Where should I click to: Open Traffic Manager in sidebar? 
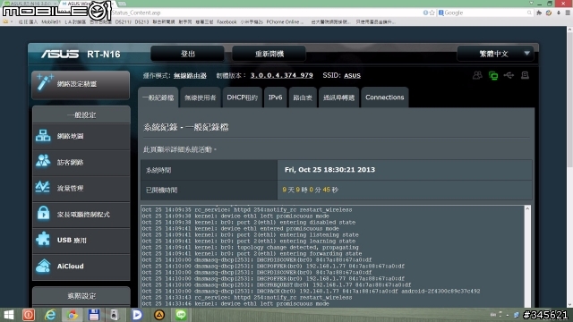(x=81, y=189)
